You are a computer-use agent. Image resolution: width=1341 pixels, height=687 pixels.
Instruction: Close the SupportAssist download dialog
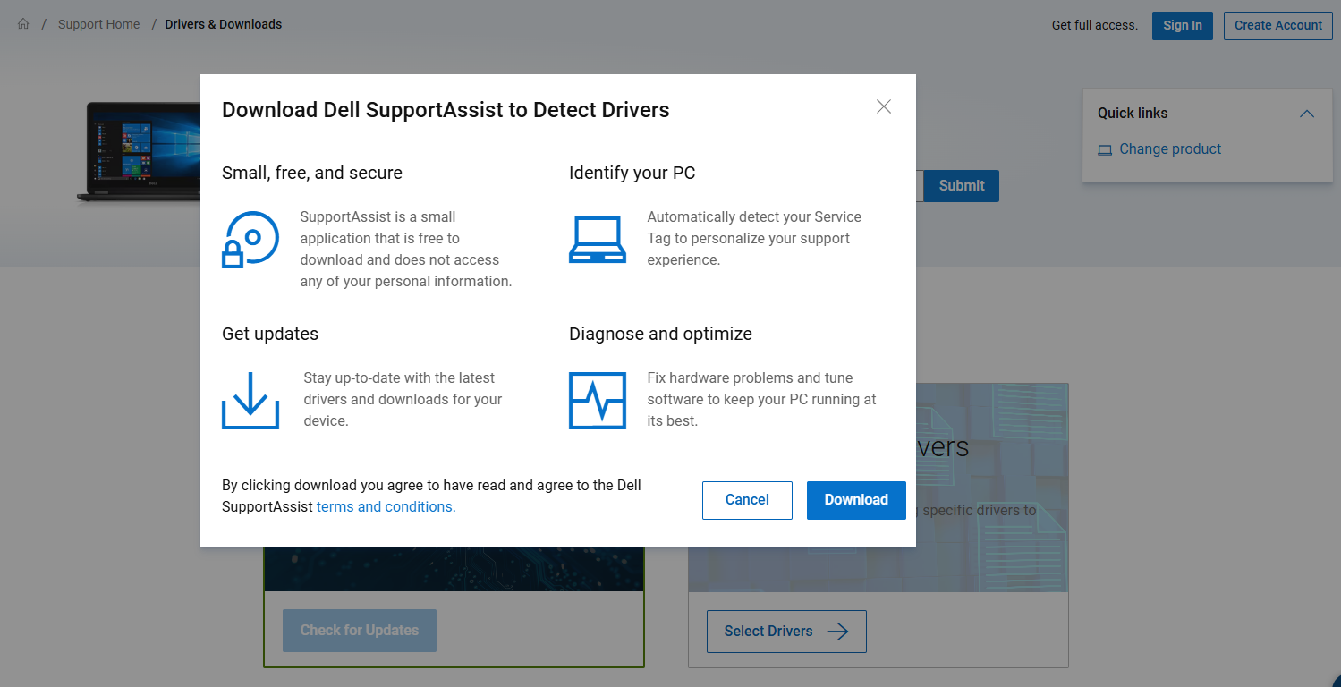point(884,106)
